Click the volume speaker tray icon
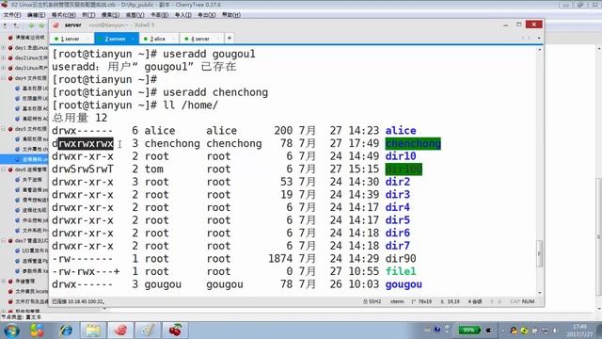Image resolution: width=602 pixels, height=339 pixels. (x=555, y=331)
